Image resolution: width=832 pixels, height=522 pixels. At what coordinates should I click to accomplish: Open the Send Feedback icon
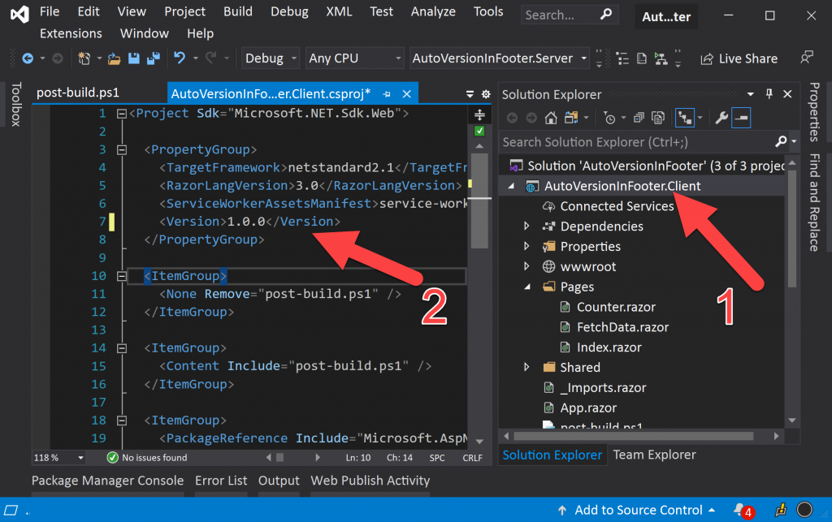tap(807, 58)
